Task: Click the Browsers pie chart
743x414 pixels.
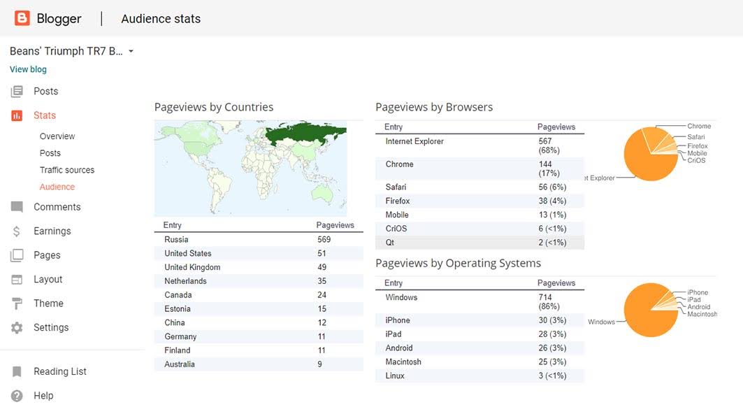Action: (651, 154)
